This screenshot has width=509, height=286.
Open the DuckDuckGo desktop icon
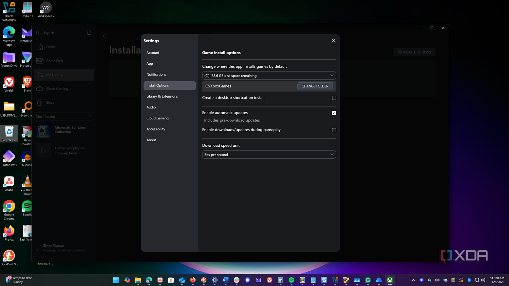coord(9,258)
